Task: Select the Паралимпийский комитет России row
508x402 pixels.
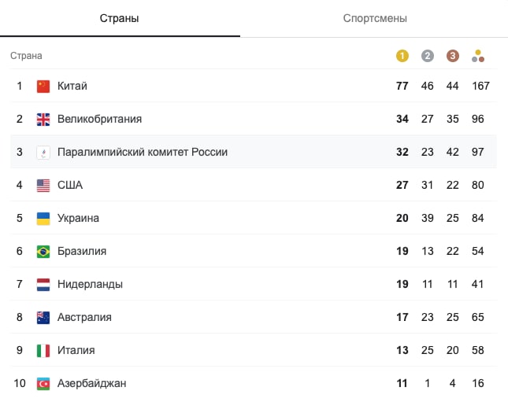Action: pyautogui.click(x=143, y=153)
